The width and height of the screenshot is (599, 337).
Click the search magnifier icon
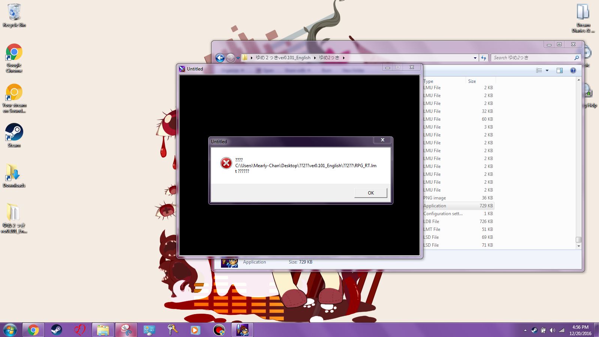coord(577,58)
